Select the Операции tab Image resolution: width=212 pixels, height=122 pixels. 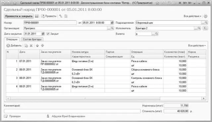click(12, 40)
